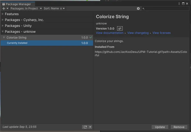Open the window kebab menu icon

pyautogui.click(x=180, y=4)
